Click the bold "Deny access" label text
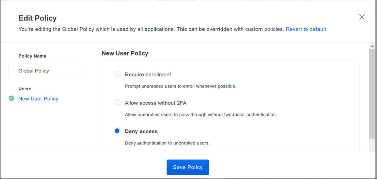 (141, 132)
